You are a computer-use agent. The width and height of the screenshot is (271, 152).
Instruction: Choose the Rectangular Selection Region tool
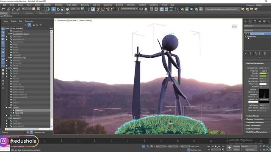click(x=43, y=9)
